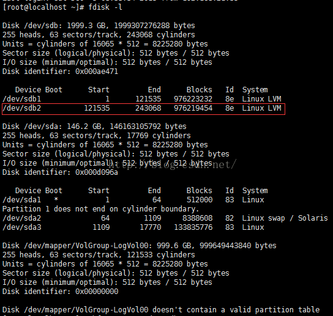The image size is (333, 316).
Task: Click the 'Blocks' header in the sdb table
Action: point(199,90)
